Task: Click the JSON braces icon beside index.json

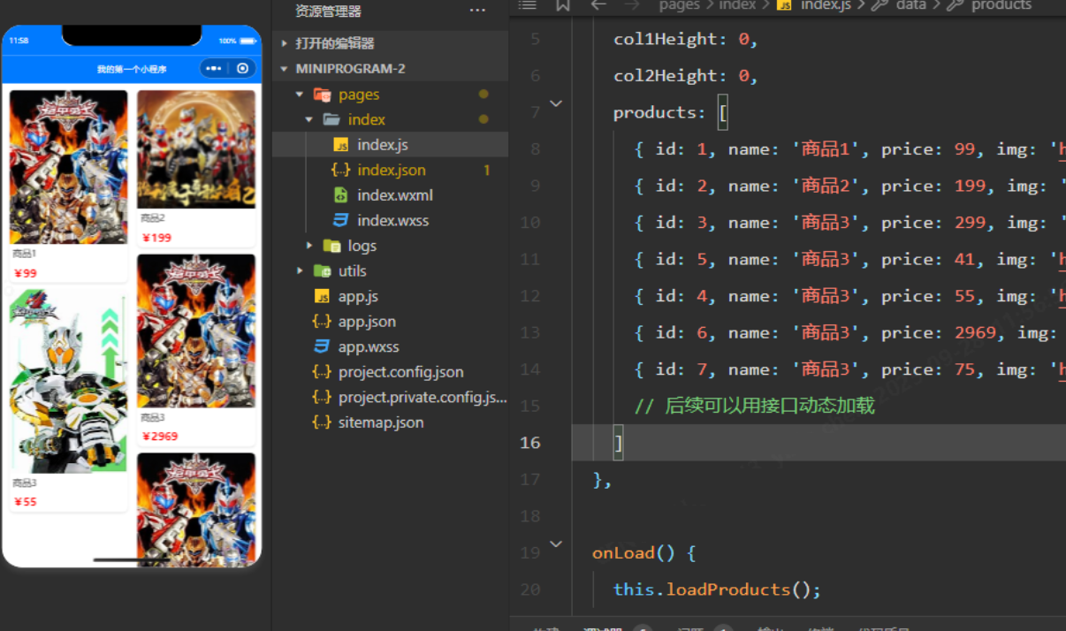Action: (x=340, y=170)
